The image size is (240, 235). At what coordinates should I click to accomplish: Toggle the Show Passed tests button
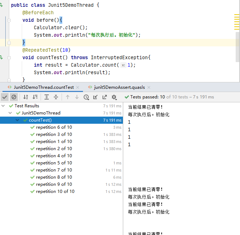click(x=5, y=97)
